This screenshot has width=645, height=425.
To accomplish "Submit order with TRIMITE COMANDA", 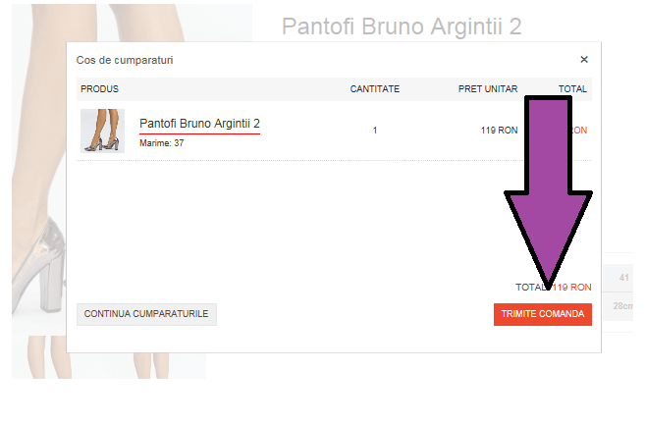I will (543, 314).
